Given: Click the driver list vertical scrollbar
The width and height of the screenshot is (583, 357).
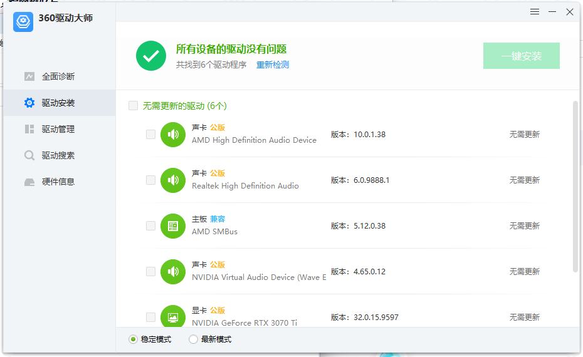Looking at the screenshot, I should coord(575,188).
